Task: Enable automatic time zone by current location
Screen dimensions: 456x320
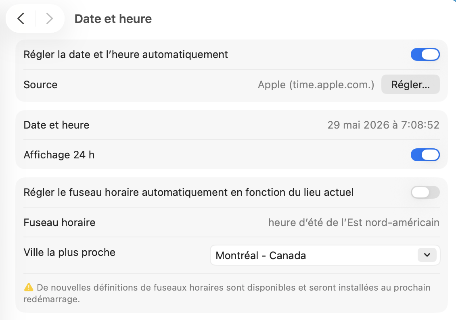Action: (x=425, y=192)
